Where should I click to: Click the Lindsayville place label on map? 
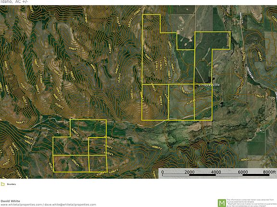click(209, 85)
